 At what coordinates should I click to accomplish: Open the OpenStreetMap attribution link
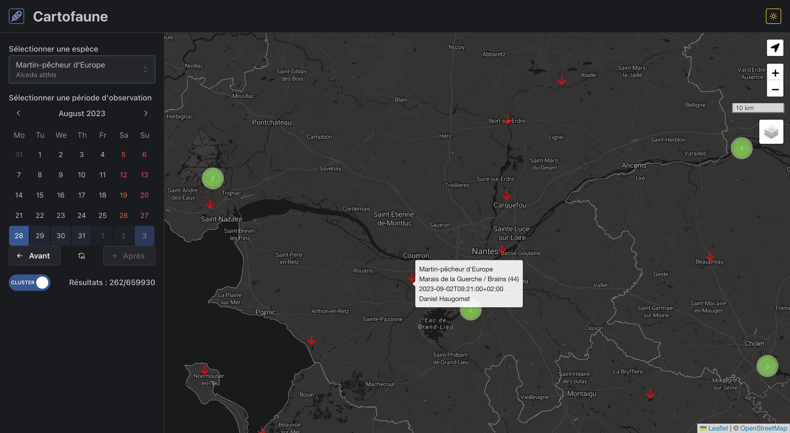coord(763,428)
